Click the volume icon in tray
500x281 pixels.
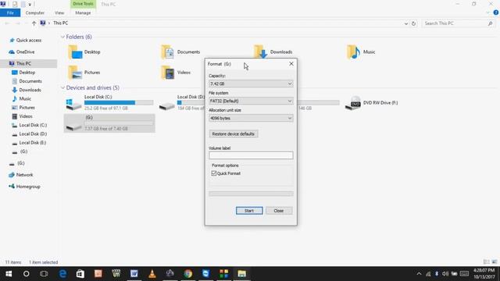[445, 274]
